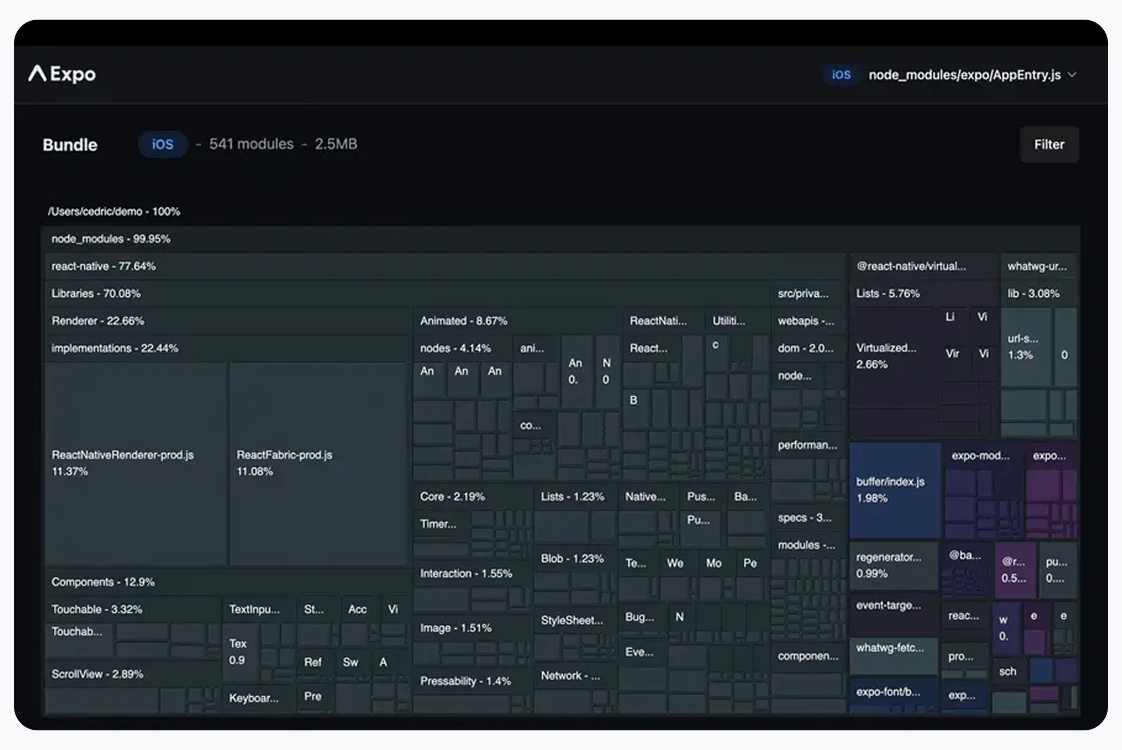This screenshot has width=1122, height=750.
Task: Click the Eve... block
Action: click(x=641, y=652)
